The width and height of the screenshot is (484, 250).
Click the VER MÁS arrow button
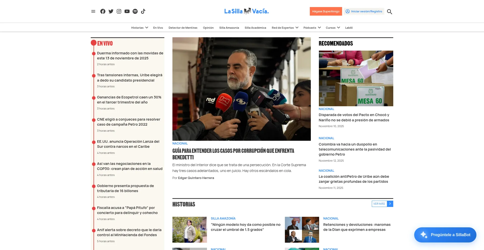[x=390, y=204]
